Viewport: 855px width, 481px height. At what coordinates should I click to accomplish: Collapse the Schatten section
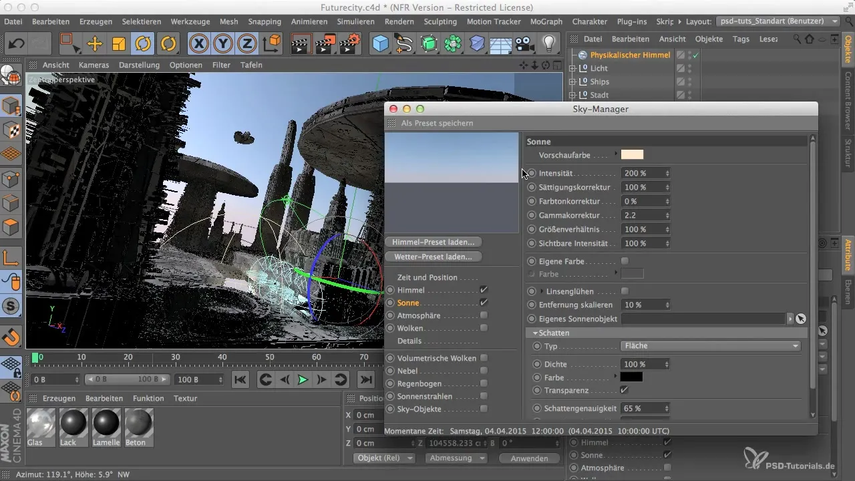(x=536, y=333)
